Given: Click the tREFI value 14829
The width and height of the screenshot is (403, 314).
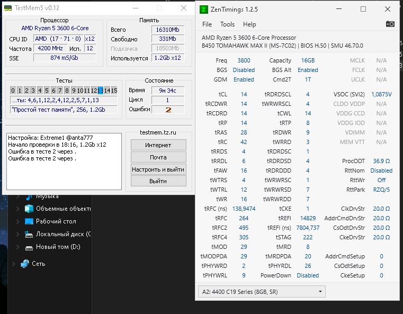Looking at the screenshot, I should tap(308, 218).
